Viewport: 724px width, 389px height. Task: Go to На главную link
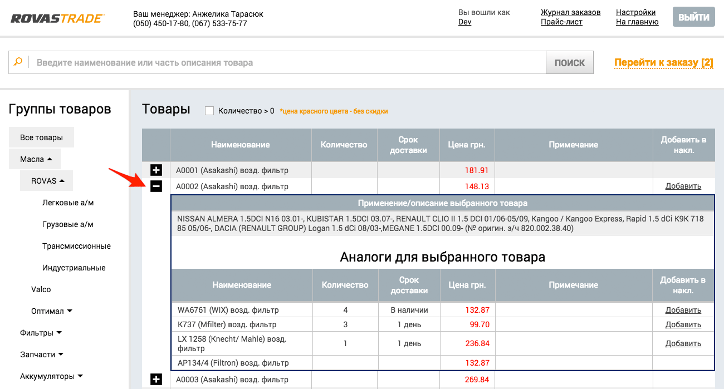pos(637,22)
